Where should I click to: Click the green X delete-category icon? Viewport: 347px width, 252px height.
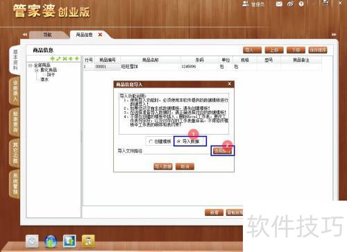point(65,59)
